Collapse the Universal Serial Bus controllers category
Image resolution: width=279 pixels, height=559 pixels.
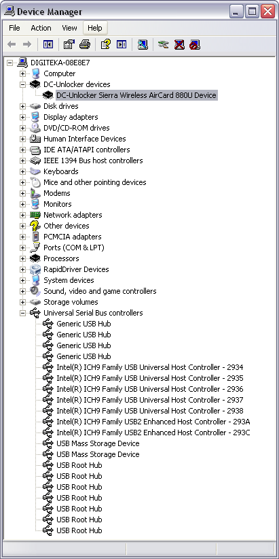click(23, 313)
